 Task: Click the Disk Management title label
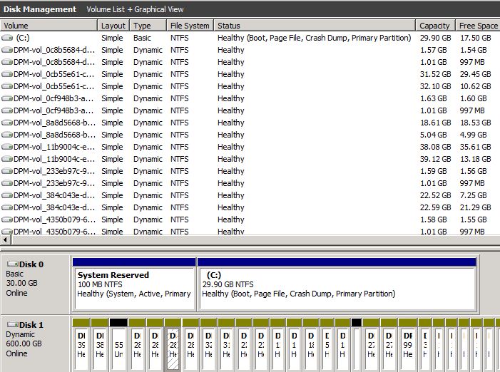click(40, 9)
